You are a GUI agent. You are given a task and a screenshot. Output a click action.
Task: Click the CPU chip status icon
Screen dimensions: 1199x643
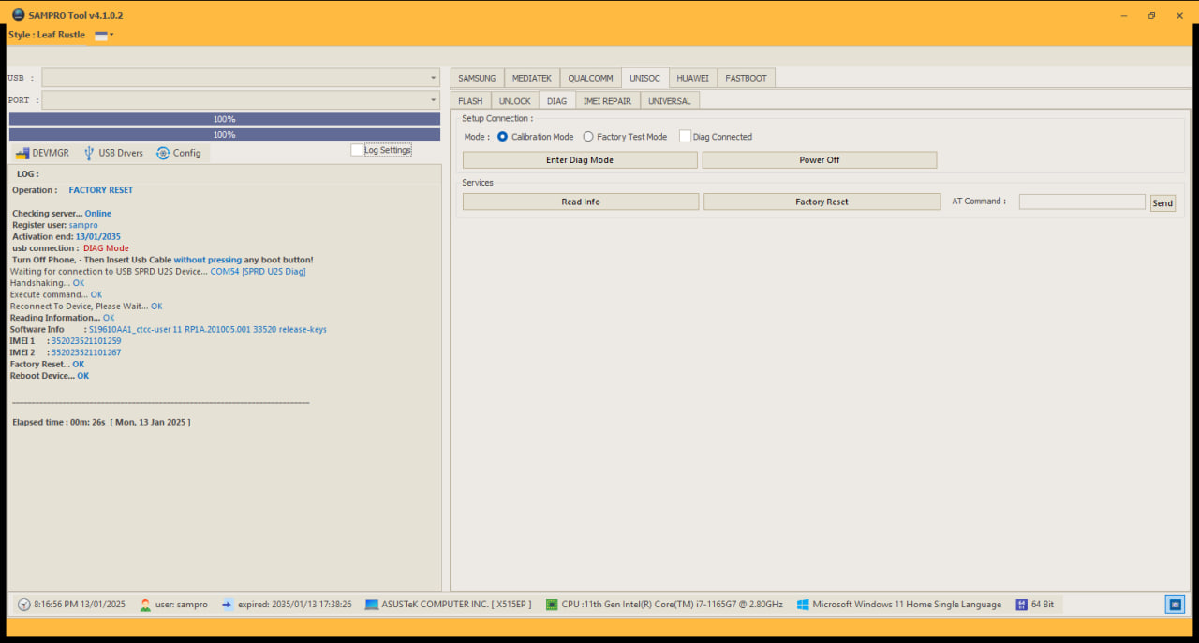[552, 605]
